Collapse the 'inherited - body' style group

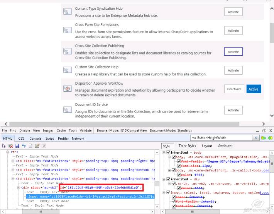click(x=164, y=152)
